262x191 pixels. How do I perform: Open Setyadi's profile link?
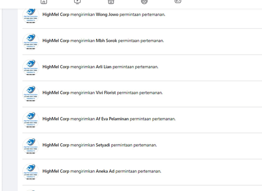[103, 145]
